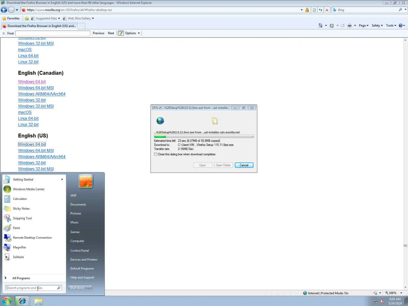Open the blue Help question mark icon
Image resolution: width=408 pixels, height=306 pixels.
(x=401, y=25)
